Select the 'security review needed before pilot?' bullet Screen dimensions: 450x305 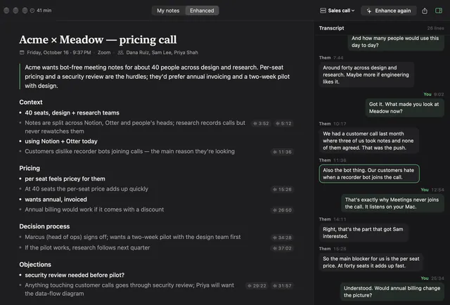75,275
